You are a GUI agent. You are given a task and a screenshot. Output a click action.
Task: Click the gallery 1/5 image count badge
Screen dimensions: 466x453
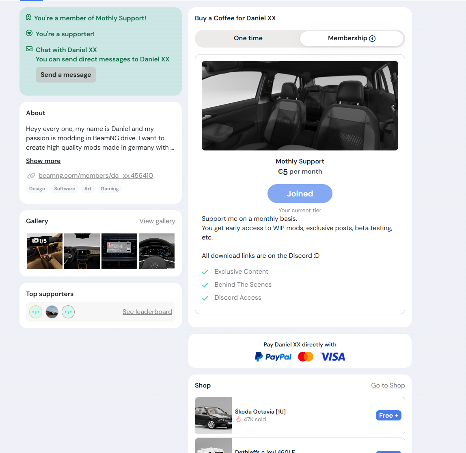pyautogui.click(x=39, y=241)
